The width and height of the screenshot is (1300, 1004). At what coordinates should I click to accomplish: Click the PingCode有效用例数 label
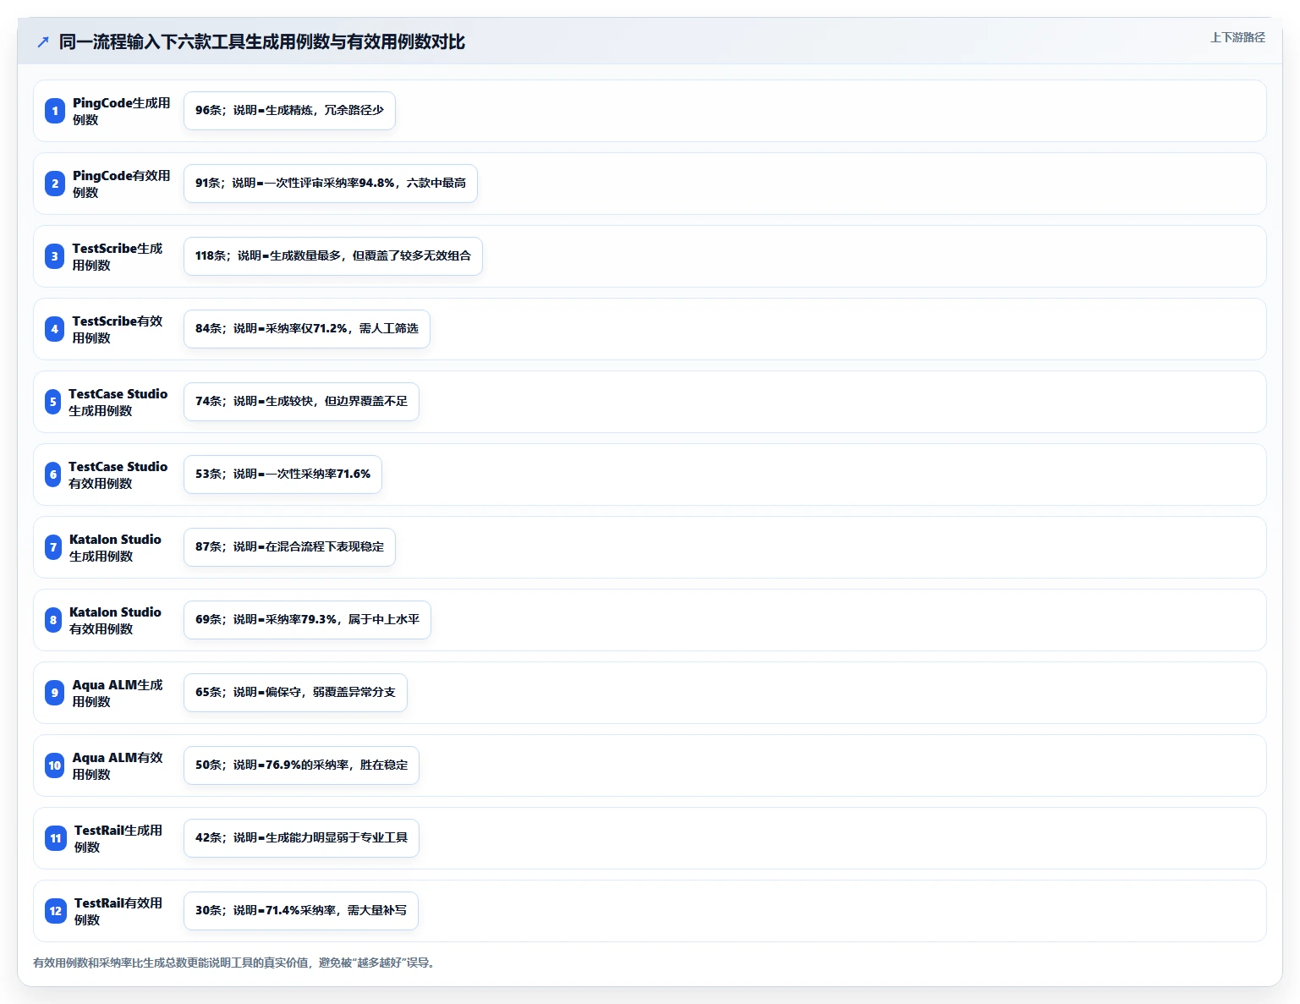coord(121,184)
